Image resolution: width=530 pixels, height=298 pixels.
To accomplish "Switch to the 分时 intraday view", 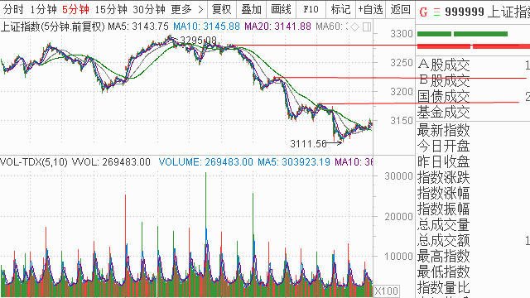I will pyautogui.click(x=13, y=9).
